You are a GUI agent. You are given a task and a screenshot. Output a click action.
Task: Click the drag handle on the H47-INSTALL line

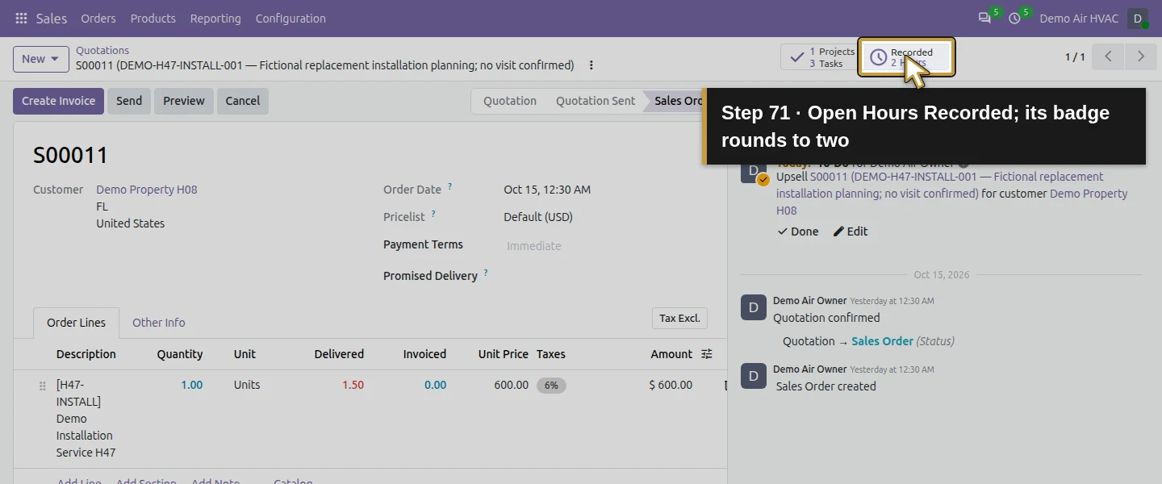coord(43,386)
